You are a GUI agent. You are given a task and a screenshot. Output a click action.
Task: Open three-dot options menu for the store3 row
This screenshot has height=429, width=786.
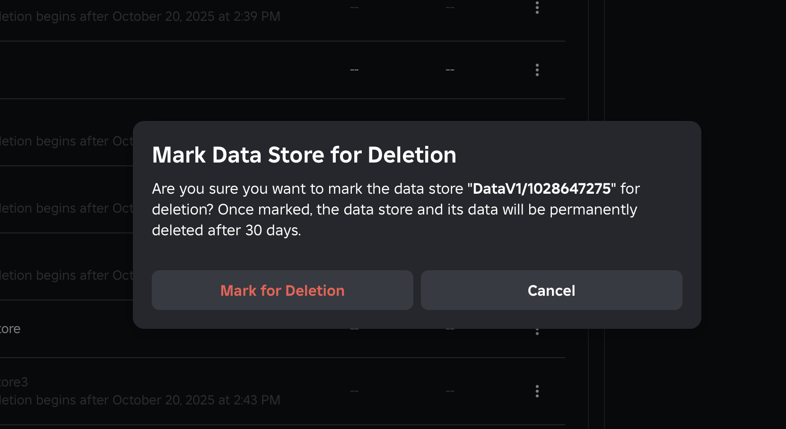point(537,391)
